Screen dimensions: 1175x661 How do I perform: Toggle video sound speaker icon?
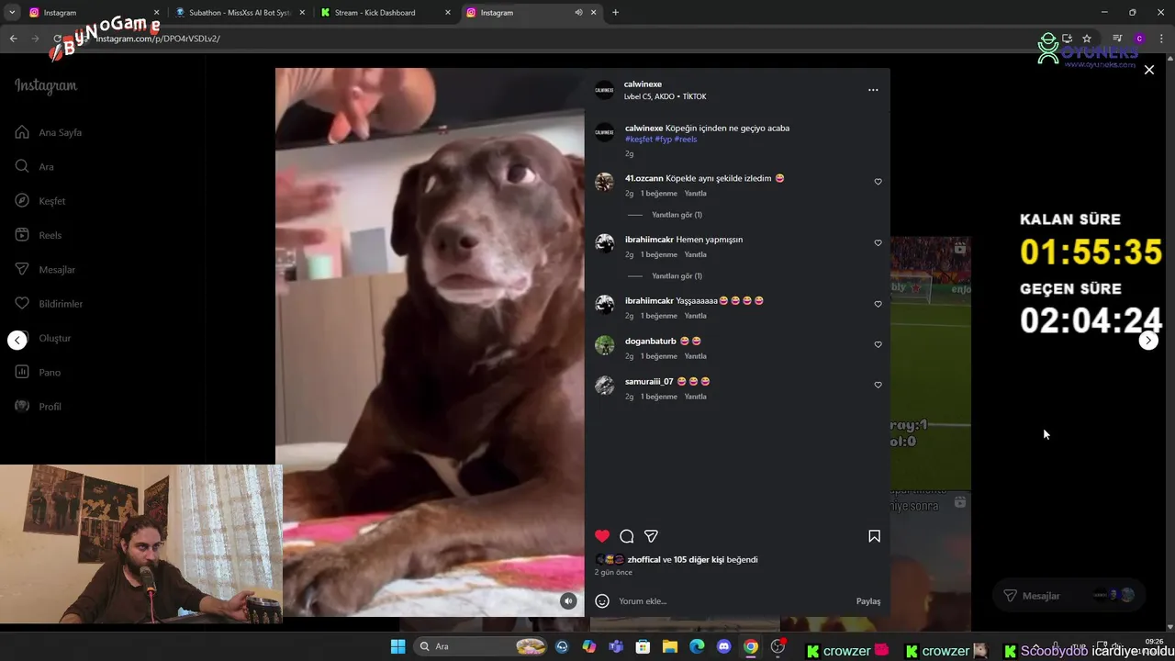click(x=568, y=601)
